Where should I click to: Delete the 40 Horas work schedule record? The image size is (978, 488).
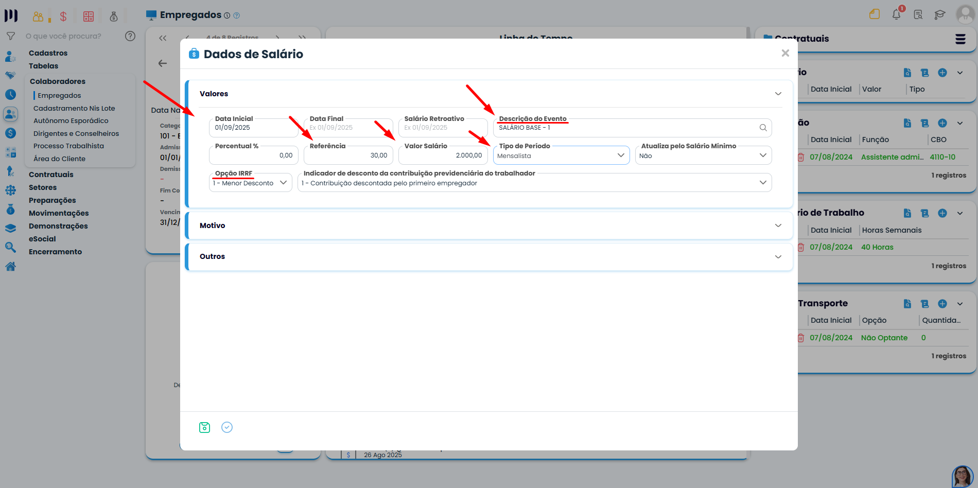coord(801,247)
